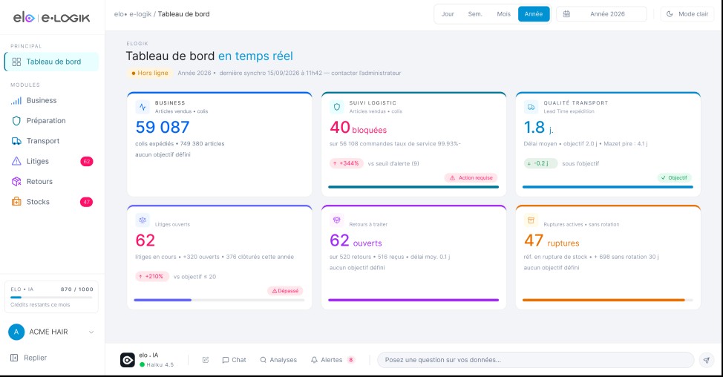Screen dimensions: 723x377
Task: Click the e-logik breadcrumb link
Action: coord(140,14)
